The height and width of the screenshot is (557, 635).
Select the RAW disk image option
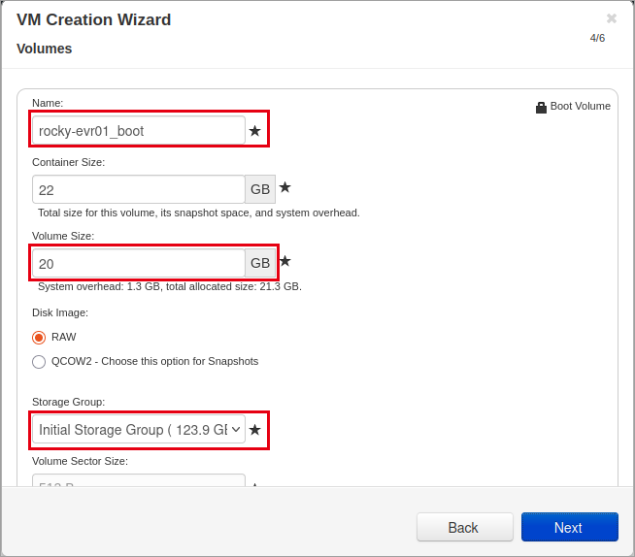39,338
